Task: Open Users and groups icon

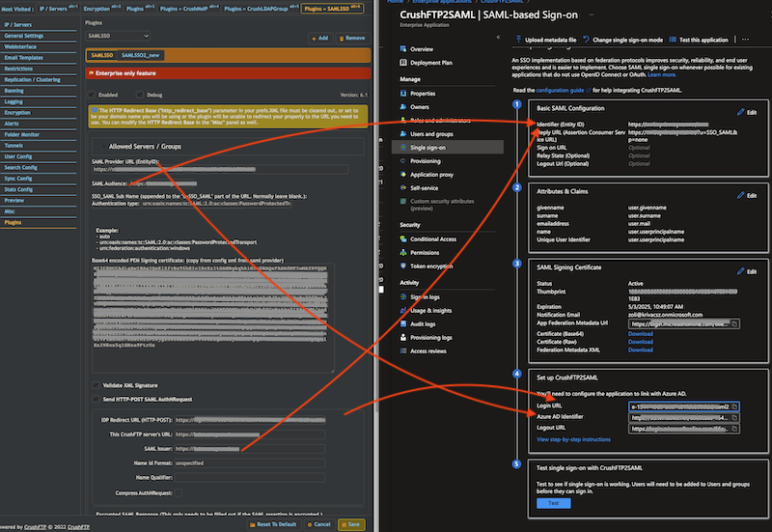Action: (403, 134)
